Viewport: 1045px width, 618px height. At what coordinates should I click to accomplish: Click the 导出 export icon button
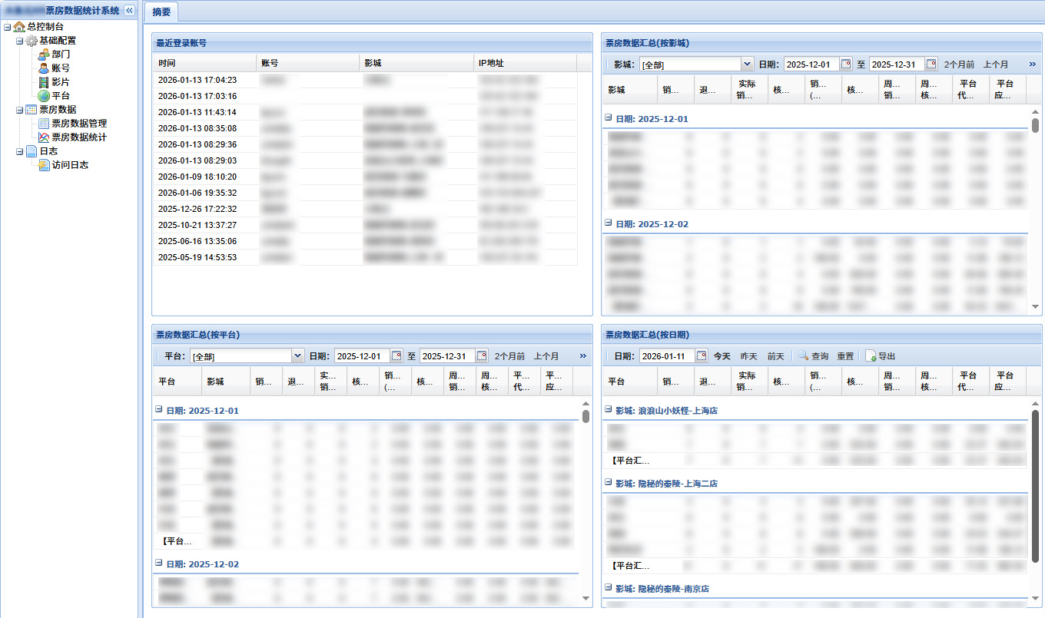point(871,356)
